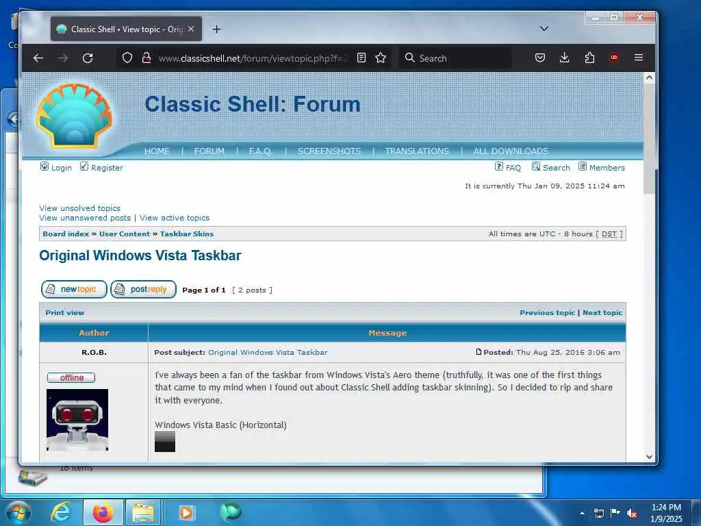
Task: Open File Explorer from taskbar
Action: coord(143,512)
